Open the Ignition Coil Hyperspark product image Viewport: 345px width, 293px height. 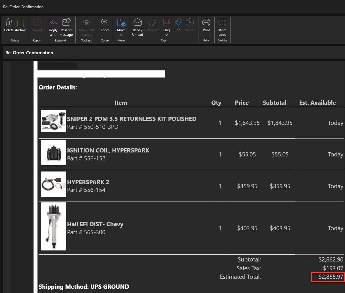54,152
